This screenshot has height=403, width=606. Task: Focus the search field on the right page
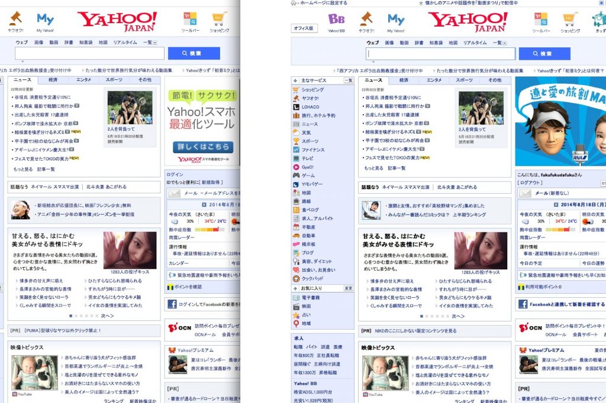tap(440, 54)
